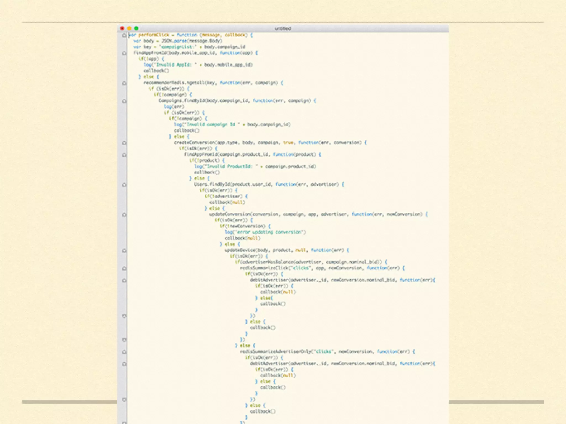The height and width of the screenshot is (424, 566).
Task: Collapse the performClick function fold marker
Action: click(x=124, y=35)
